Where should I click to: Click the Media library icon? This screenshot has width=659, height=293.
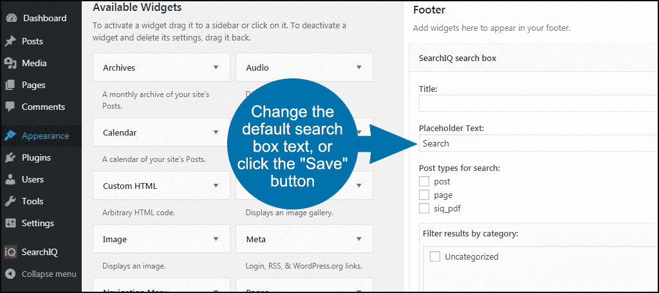tap(10, 63)
